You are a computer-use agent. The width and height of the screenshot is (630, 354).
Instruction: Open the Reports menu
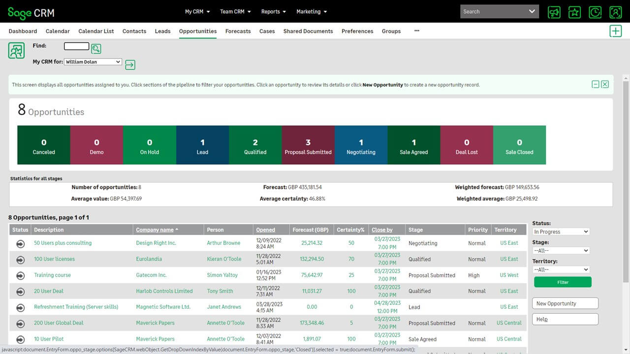274,11
